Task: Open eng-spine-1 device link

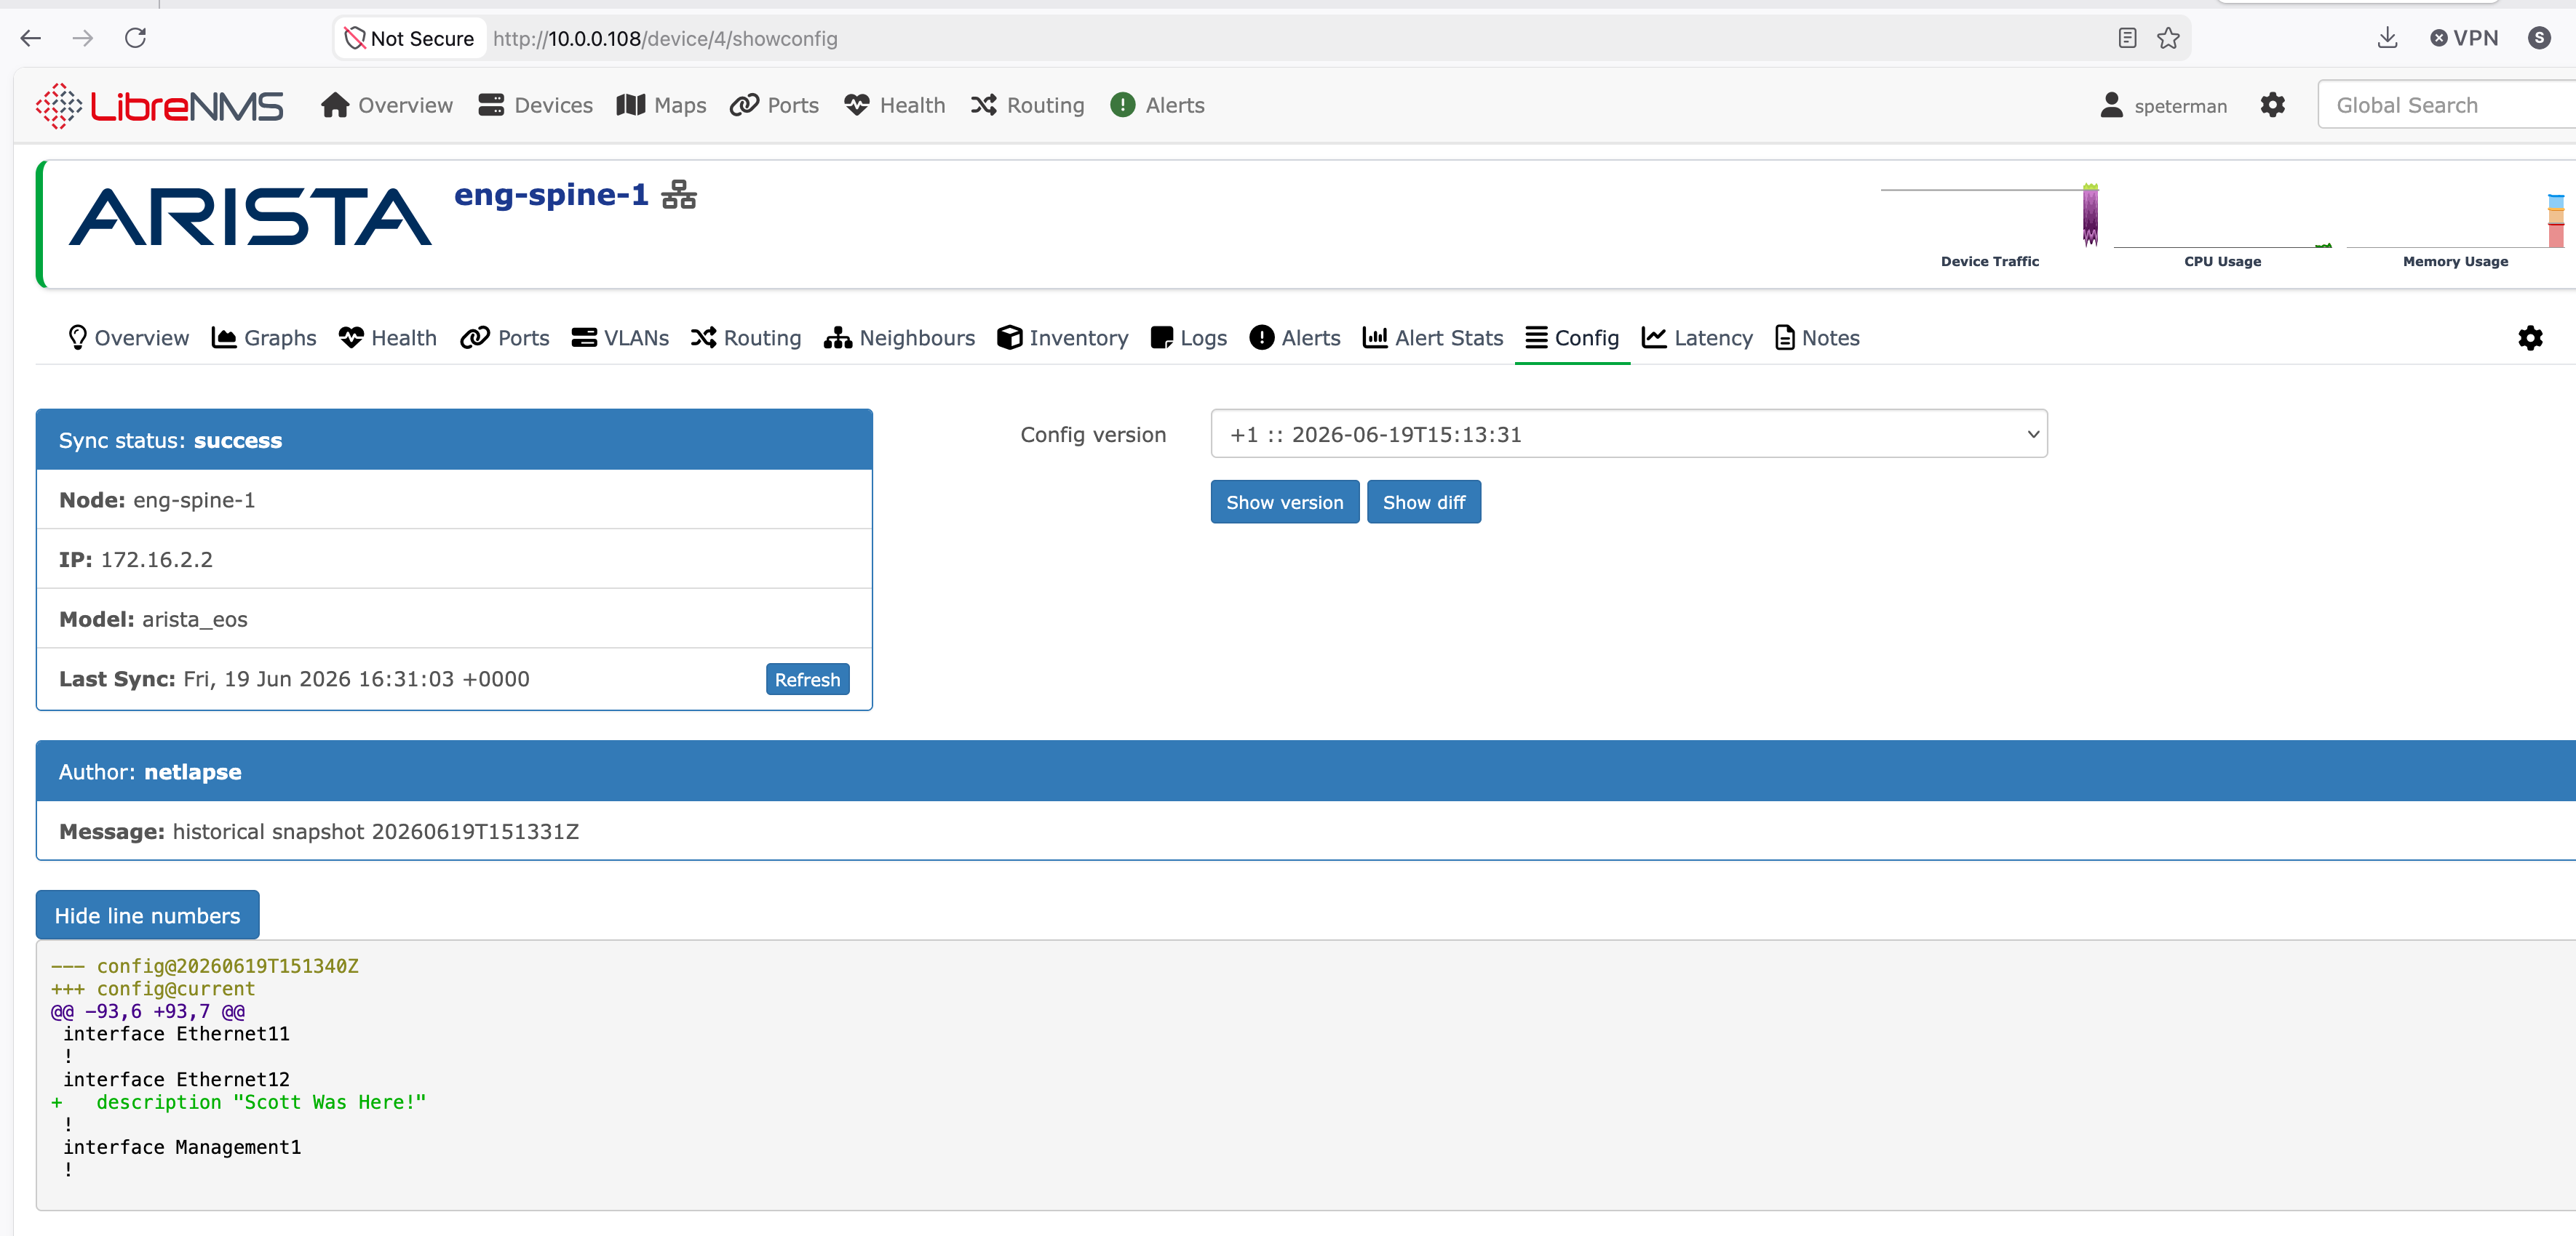Action: click(x=551, y=194)
